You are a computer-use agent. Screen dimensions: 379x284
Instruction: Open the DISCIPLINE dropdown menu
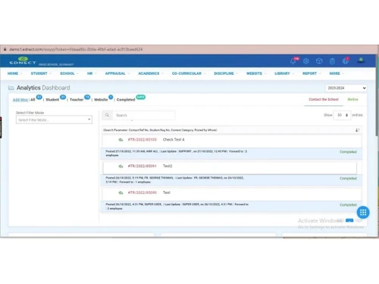click(226, 73)
